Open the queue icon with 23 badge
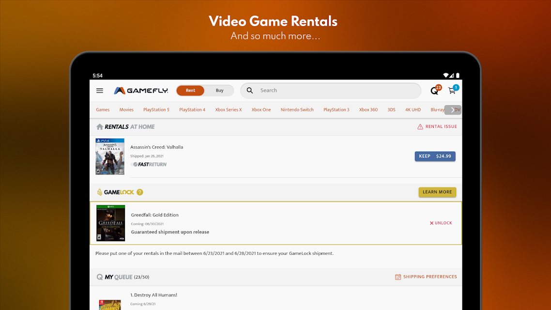The image size is (551, 310). tap(435, 91)
